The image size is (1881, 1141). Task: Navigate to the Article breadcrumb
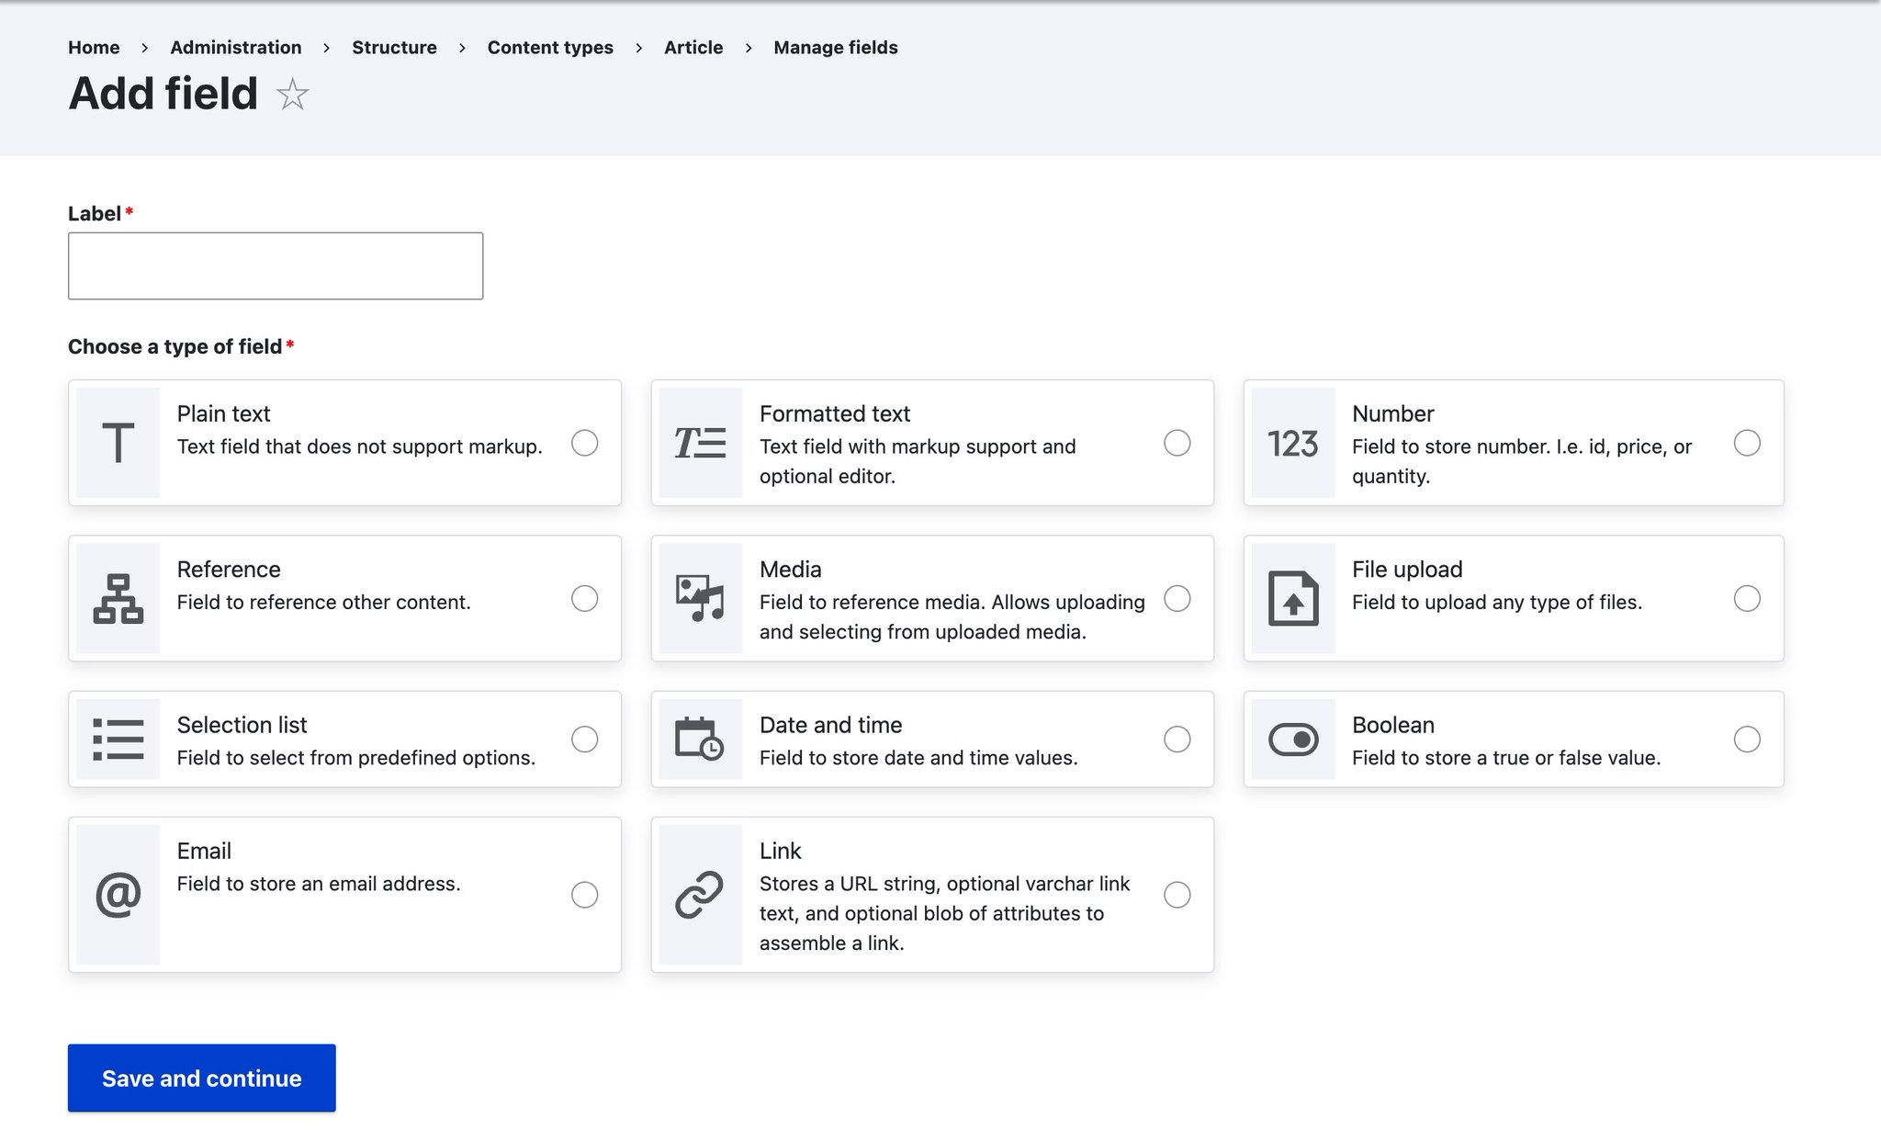(693, 47)
